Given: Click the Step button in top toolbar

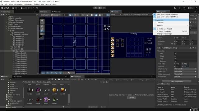Looking at the screenshot, I should click(104, 8).
